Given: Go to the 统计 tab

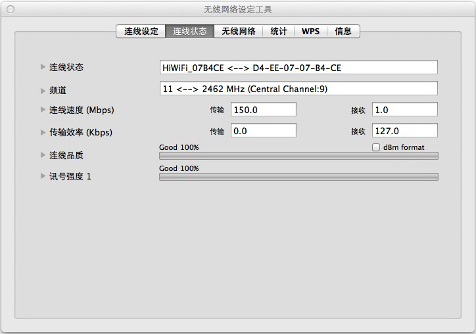Looking at the screenshot, I should click(x=278, y=32).
